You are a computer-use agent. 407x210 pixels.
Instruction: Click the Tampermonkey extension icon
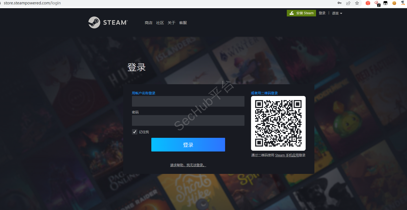(x=385, y=3)
